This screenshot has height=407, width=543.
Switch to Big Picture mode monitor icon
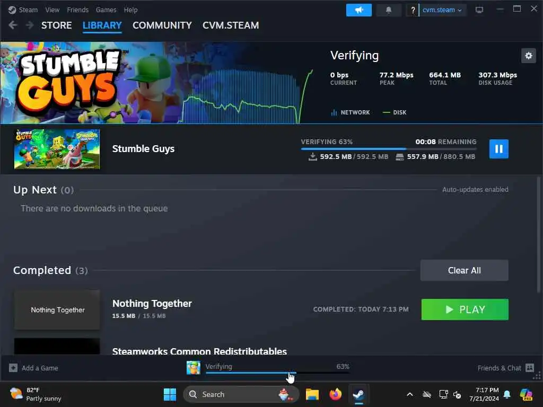[x=479, y=10]
